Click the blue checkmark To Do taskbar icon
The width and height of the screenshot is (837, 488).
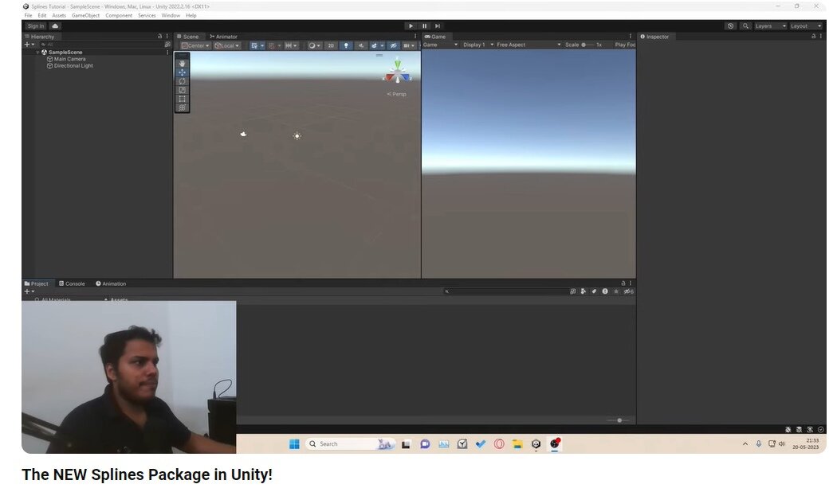(481, 443)
